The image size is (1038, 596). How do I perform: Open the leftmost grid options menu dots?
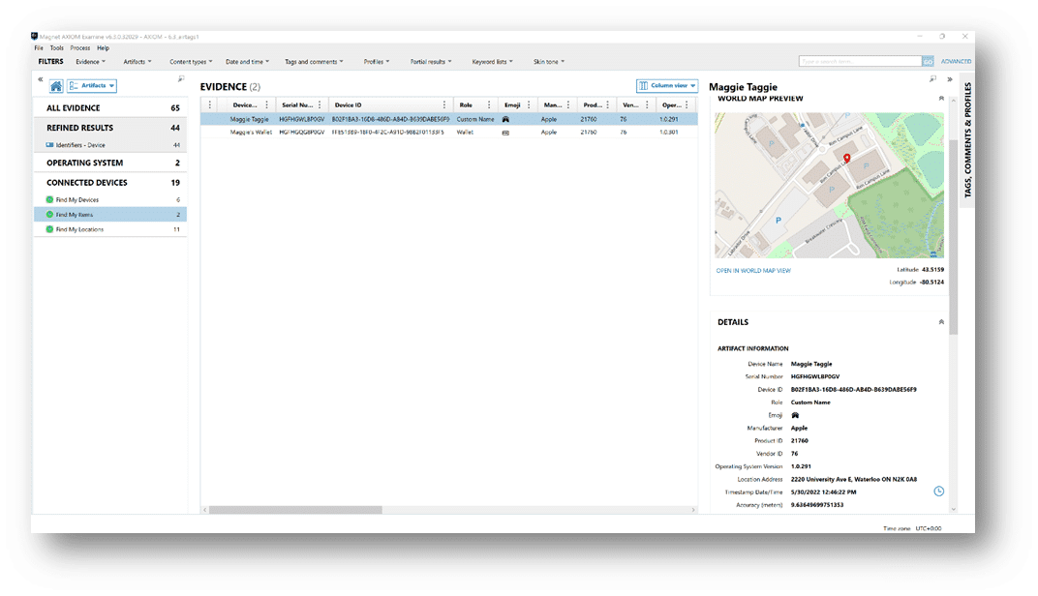coord(210,105)
